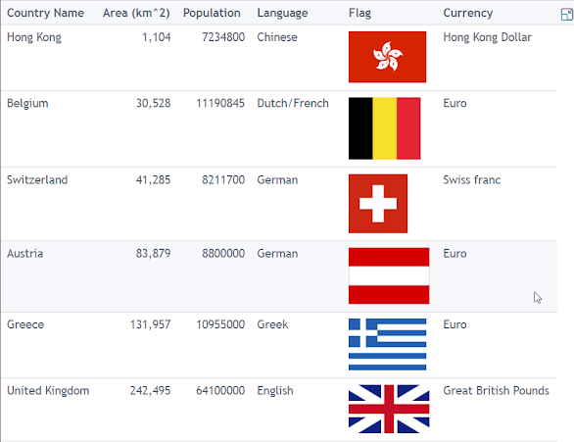This screenshot has width=574, height=442.
Task: Select the Belgium row by its name
Action: click(x=27, y=103)
